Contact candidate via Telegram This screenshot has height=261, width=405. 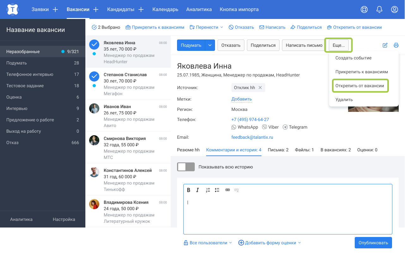[295, 127]
